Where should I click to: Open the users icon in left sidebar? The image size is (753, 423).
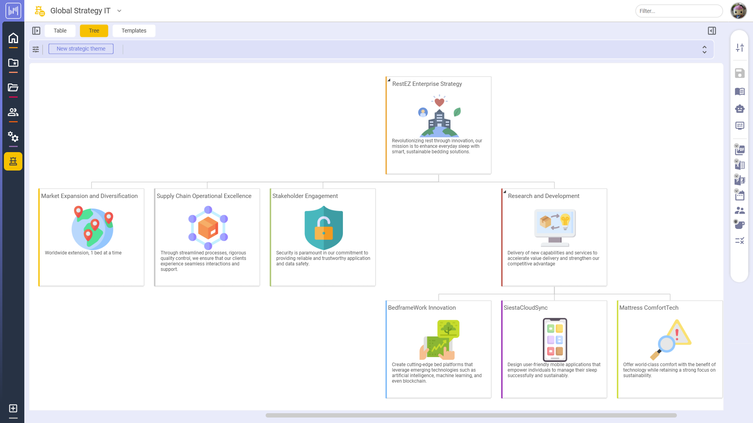pyautogui.click(x=13, y=112)
